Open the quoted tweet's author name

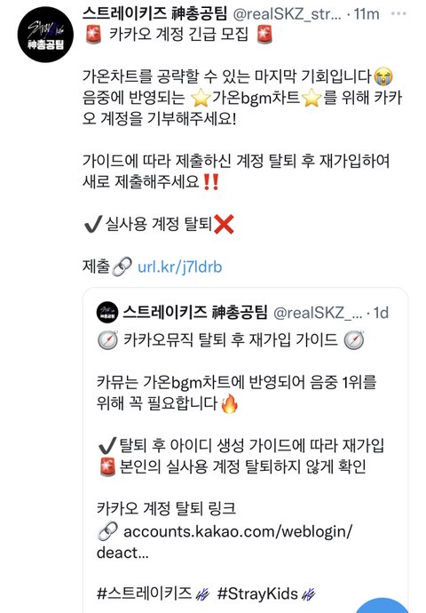(195, 312)
